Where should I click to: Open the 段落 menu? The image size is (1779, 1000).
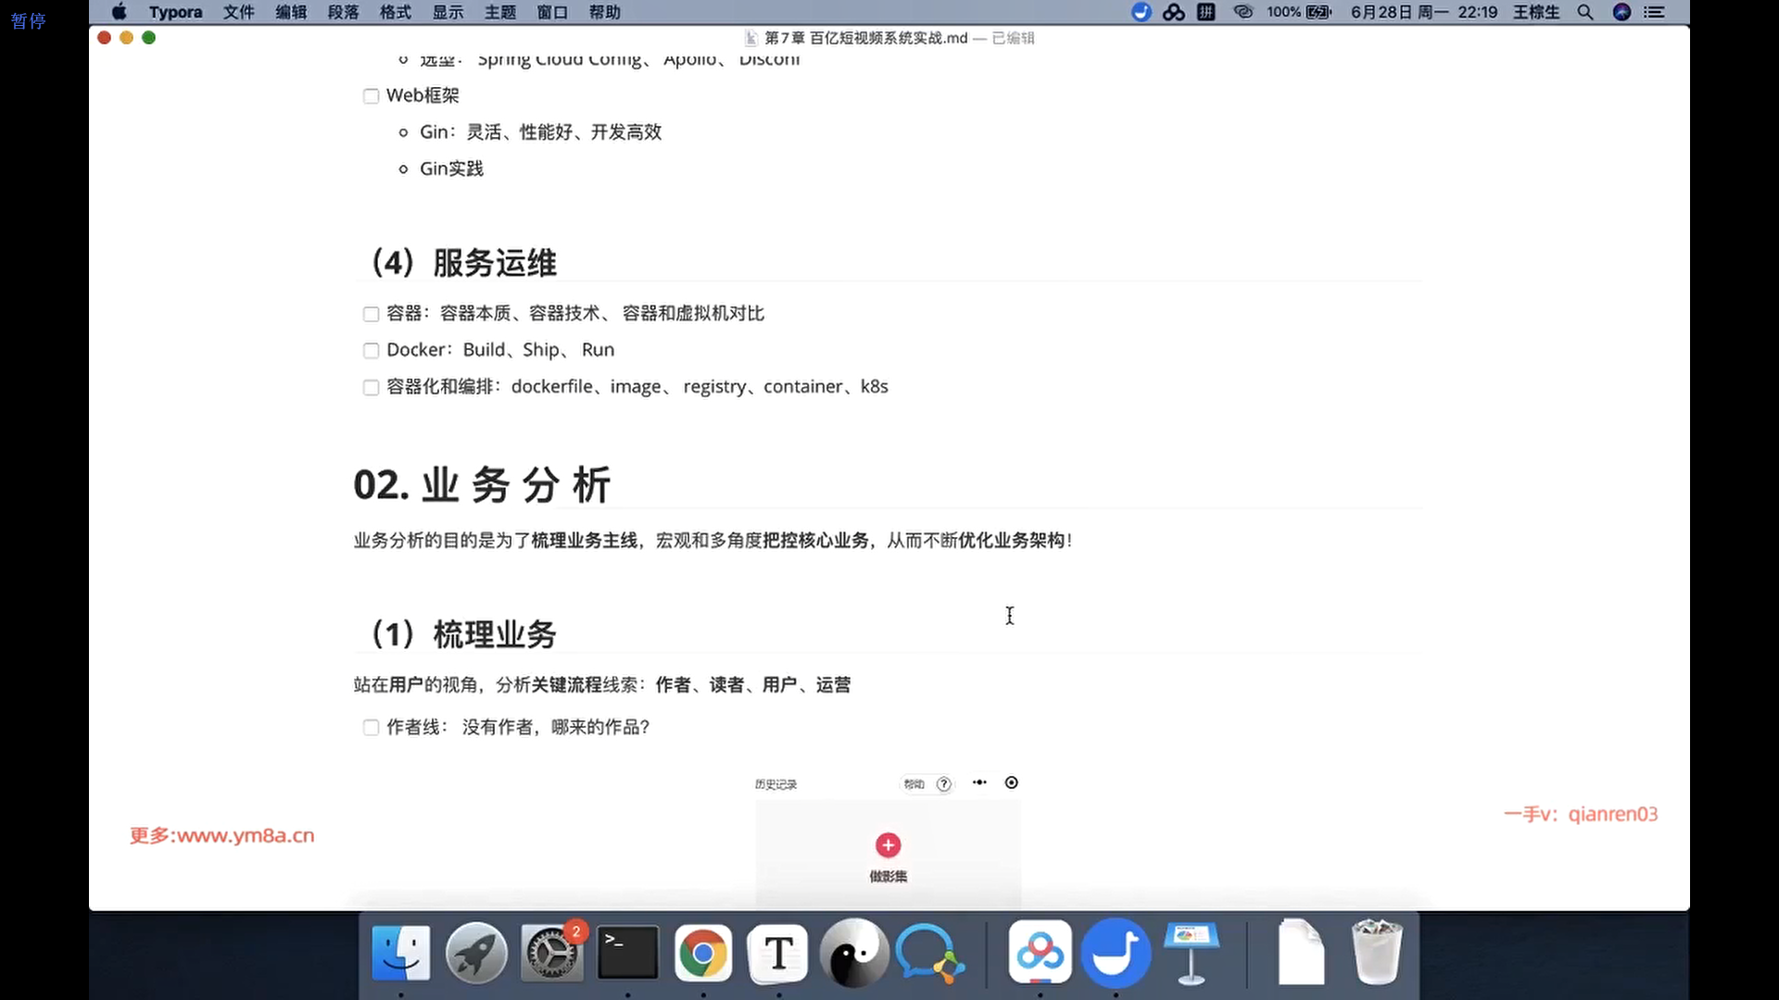(x=343, y=12)
